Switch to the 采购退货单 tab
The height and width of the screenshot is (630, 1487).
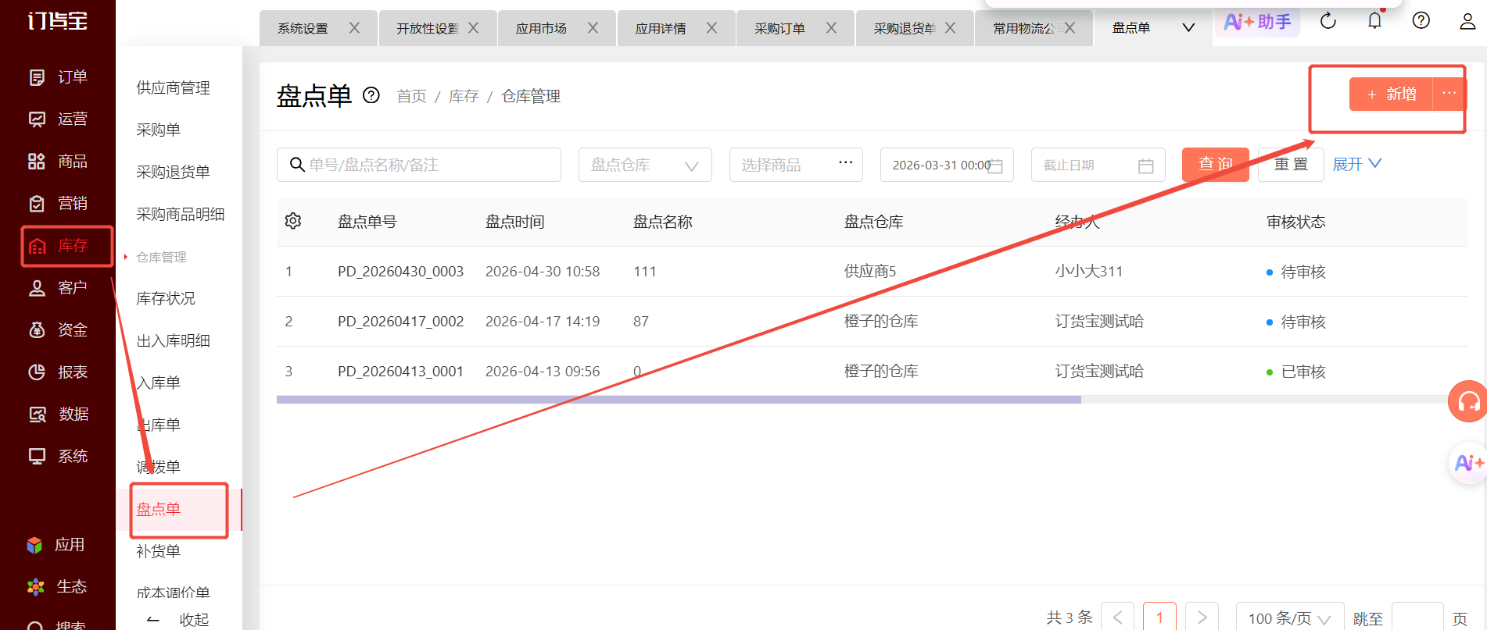904,28
